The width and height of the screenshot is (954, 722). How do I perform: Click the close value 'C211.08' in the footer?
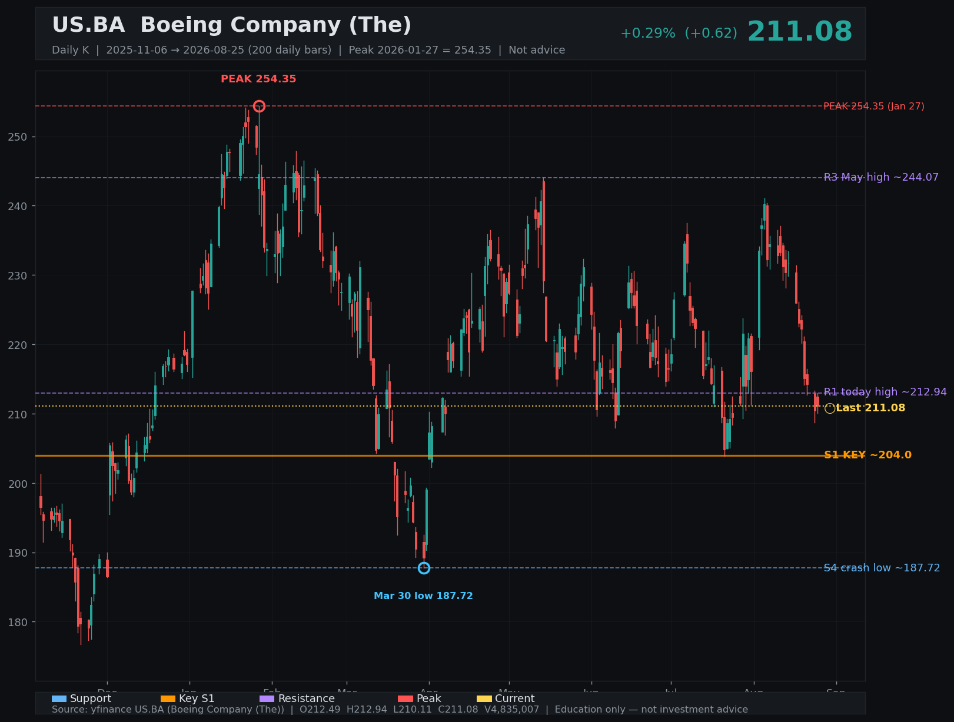(x=458, y=710)
